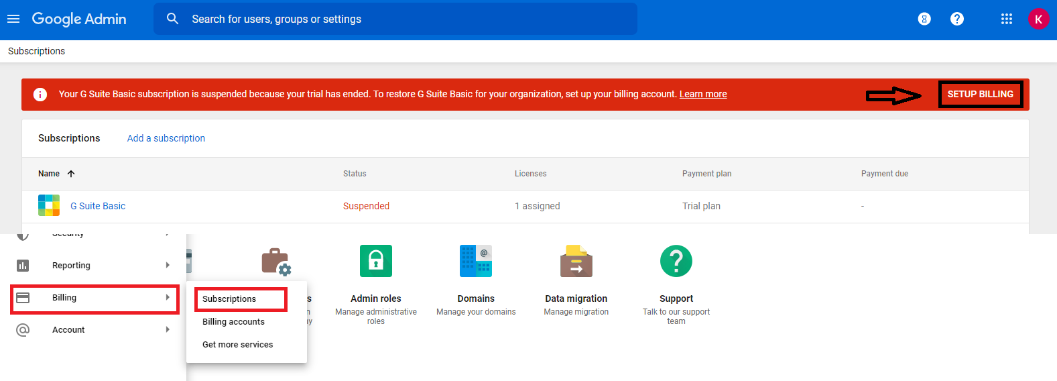Sort by the Name column header

tap(49, 174)
